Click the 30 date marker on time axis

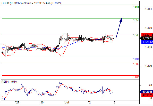coord(42,102)
